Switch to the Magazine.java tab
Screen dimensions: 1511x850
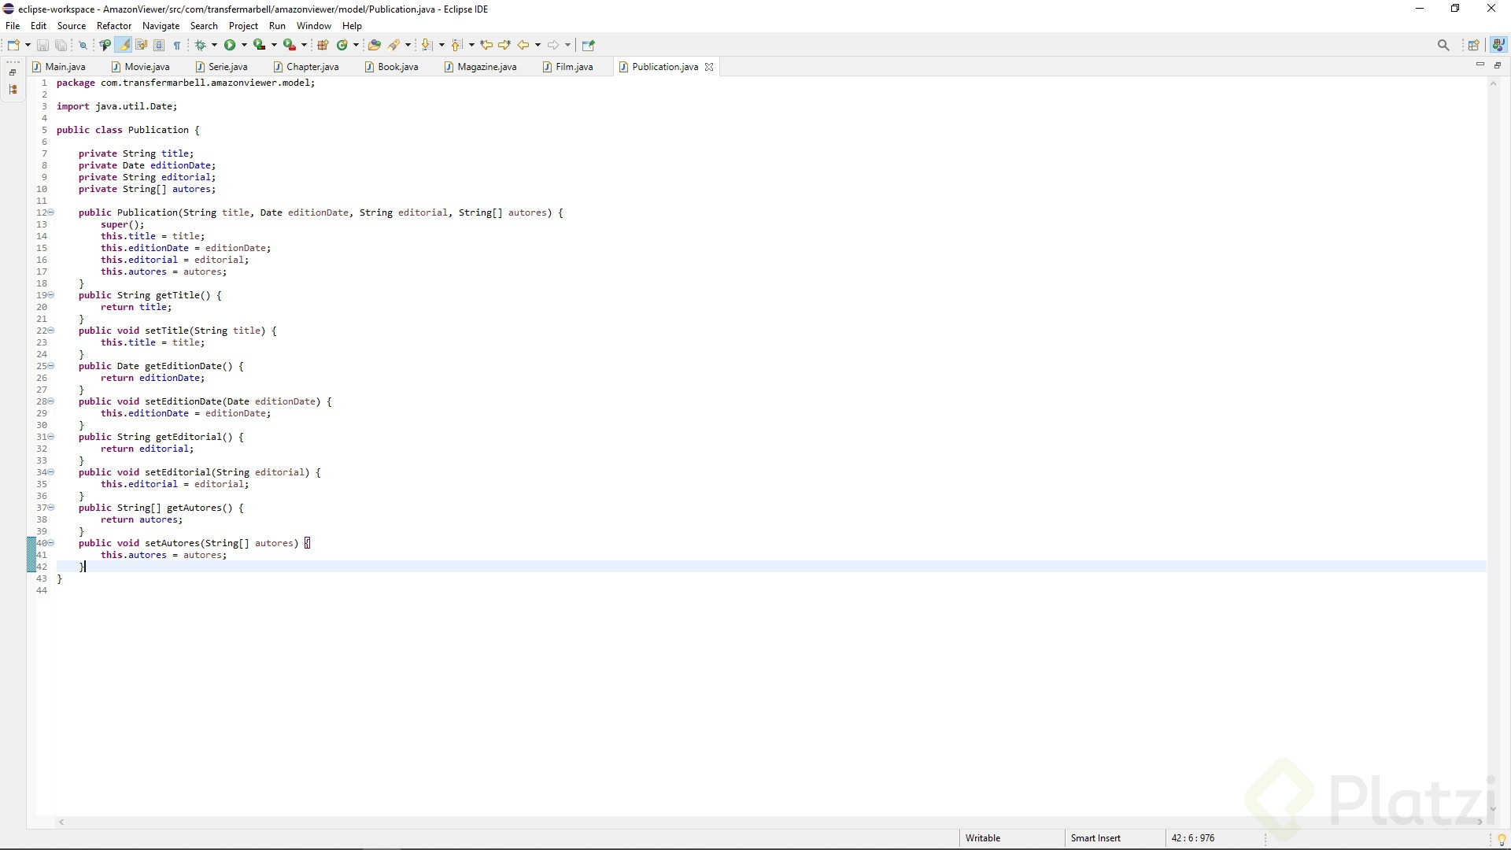click(x=486, y=67)
